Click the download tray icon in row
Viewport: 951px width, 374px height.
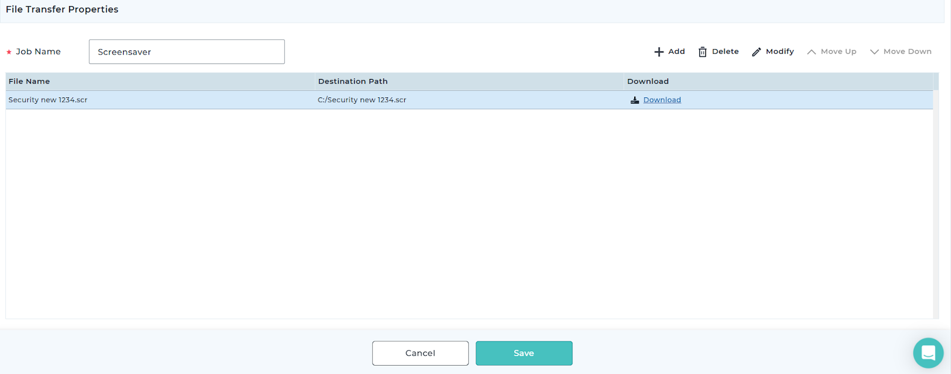(635, 100)
